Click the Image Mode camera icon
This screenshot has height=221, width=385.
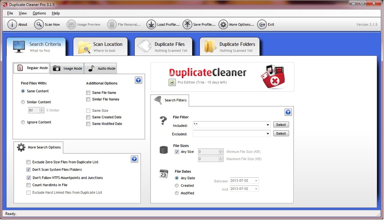56,68
